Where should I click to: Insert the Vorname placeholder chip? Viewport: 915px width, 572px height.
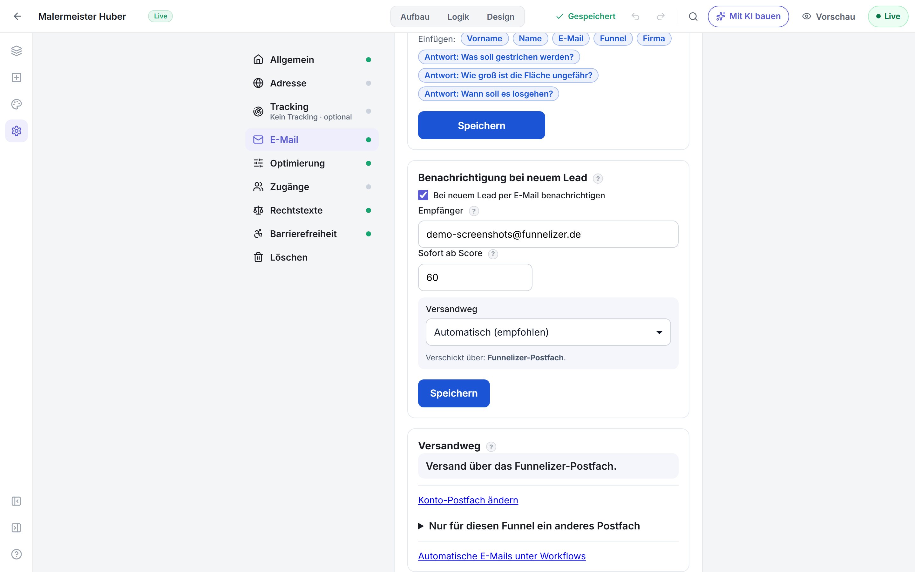click(x=484, y=38)
